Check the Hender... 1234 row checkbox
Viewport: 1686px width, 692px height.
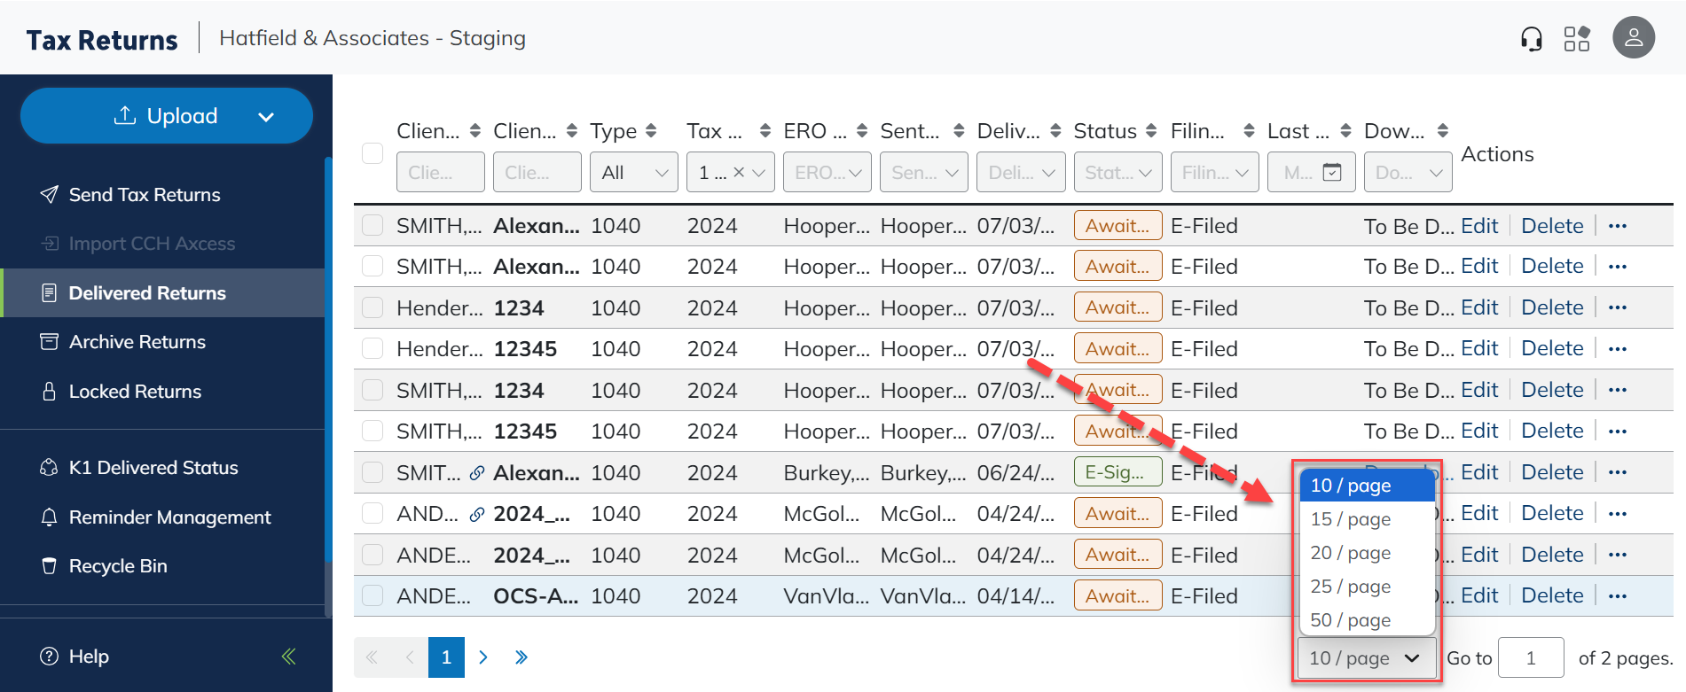(372, 308)
